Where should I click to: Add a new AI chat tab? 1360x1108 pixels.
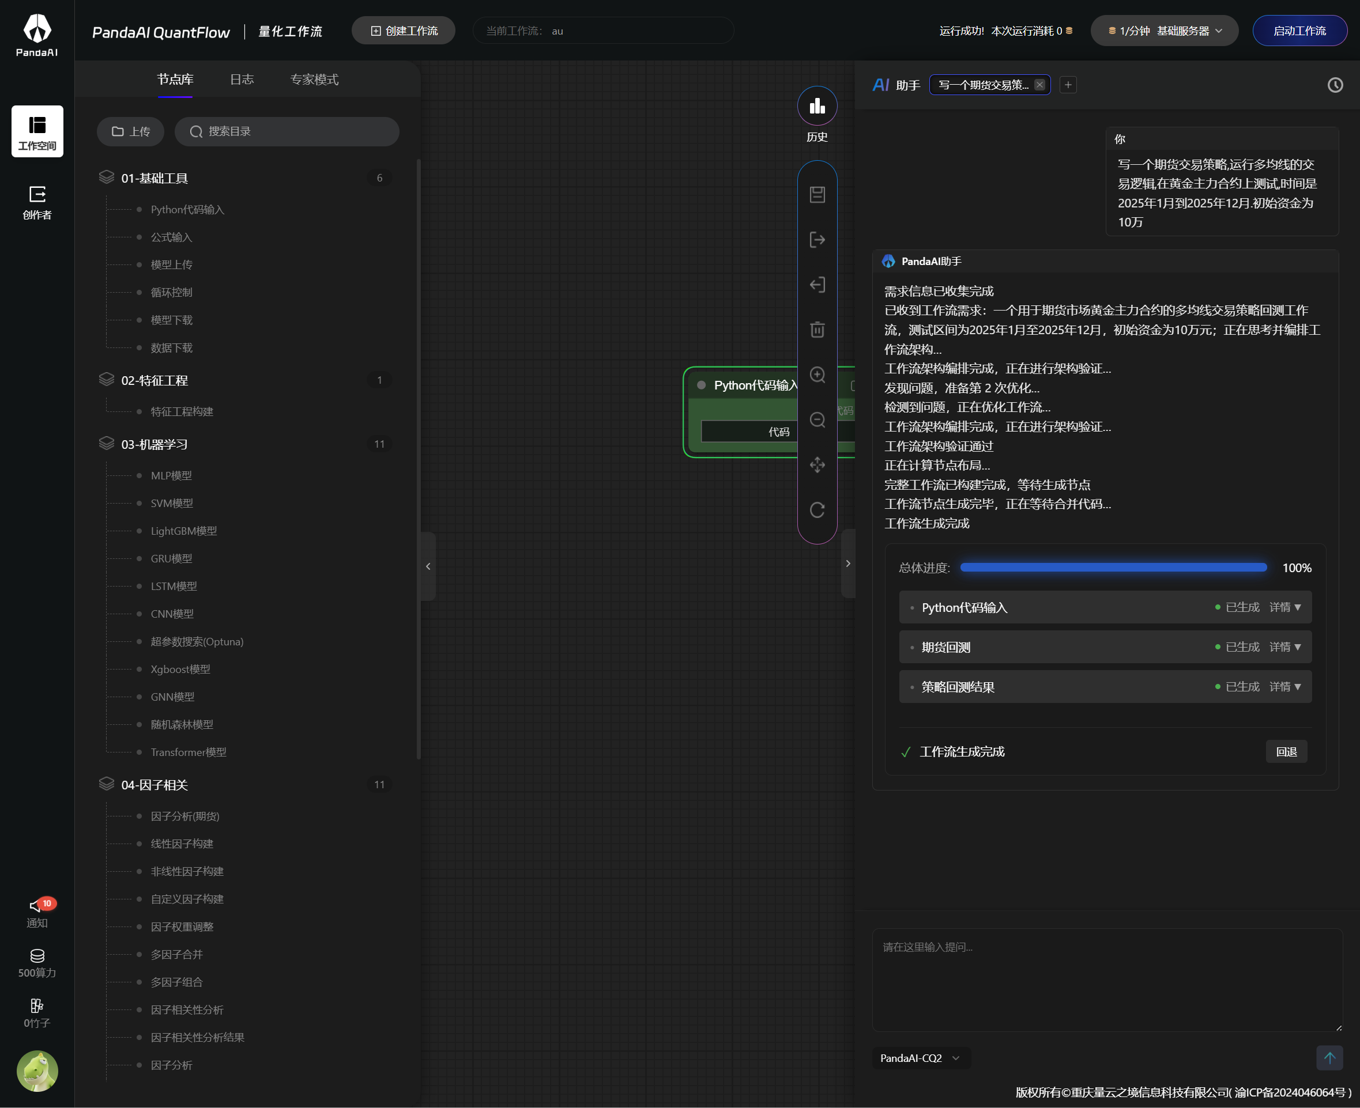(1068, 85)
